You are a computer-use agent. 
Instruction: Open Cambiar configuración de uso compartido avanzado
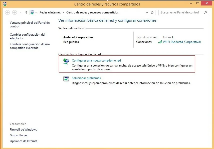(x=30, y=46)
